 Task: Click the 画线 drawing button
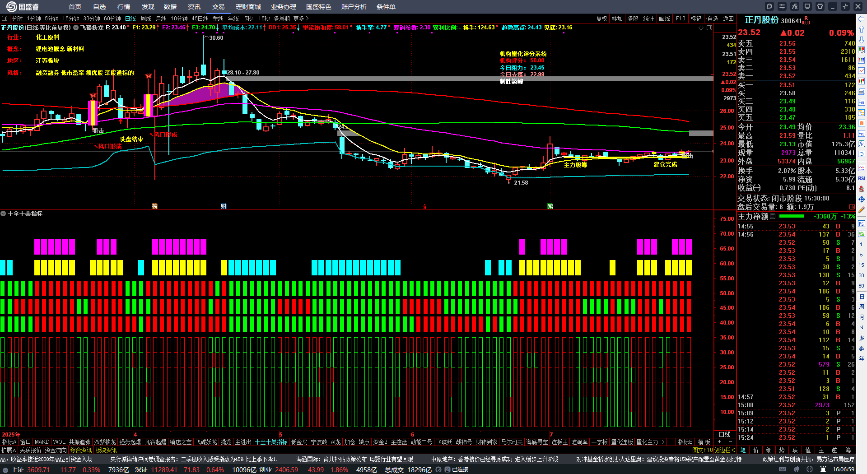[665, 19]
